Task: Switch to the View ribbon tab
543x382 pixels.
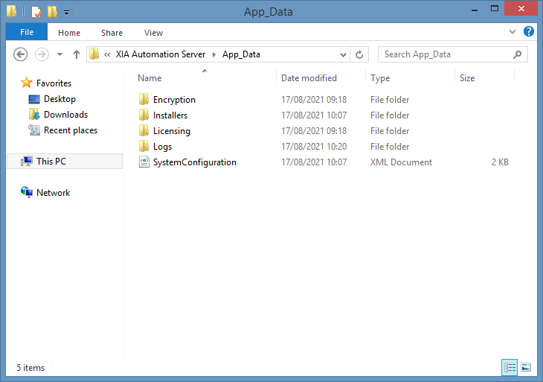Action: click(153, 33)
